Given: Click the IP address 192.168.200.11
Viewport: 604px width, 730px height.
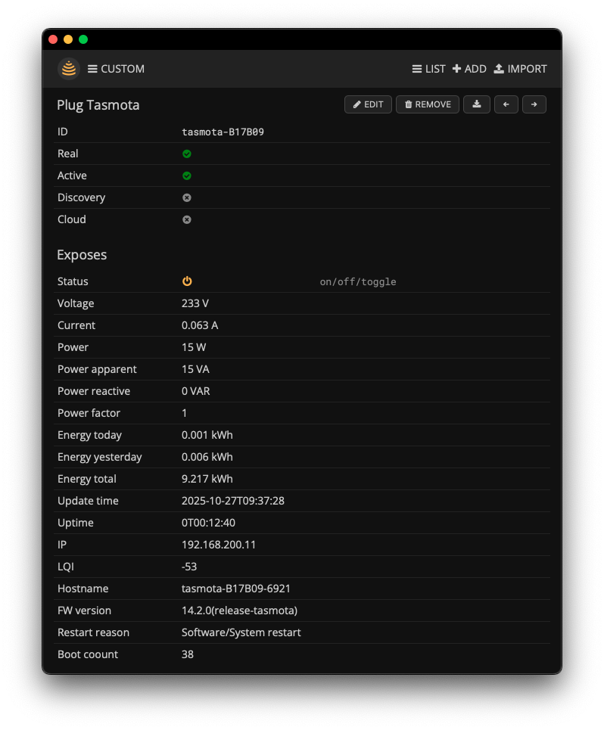Looking at the screenshot, I should click(x=219, y=545).
